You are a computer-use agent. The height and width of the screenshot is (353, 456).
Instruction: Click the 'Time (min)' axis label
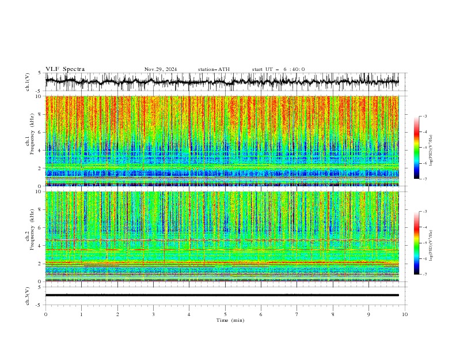point(230,320)
